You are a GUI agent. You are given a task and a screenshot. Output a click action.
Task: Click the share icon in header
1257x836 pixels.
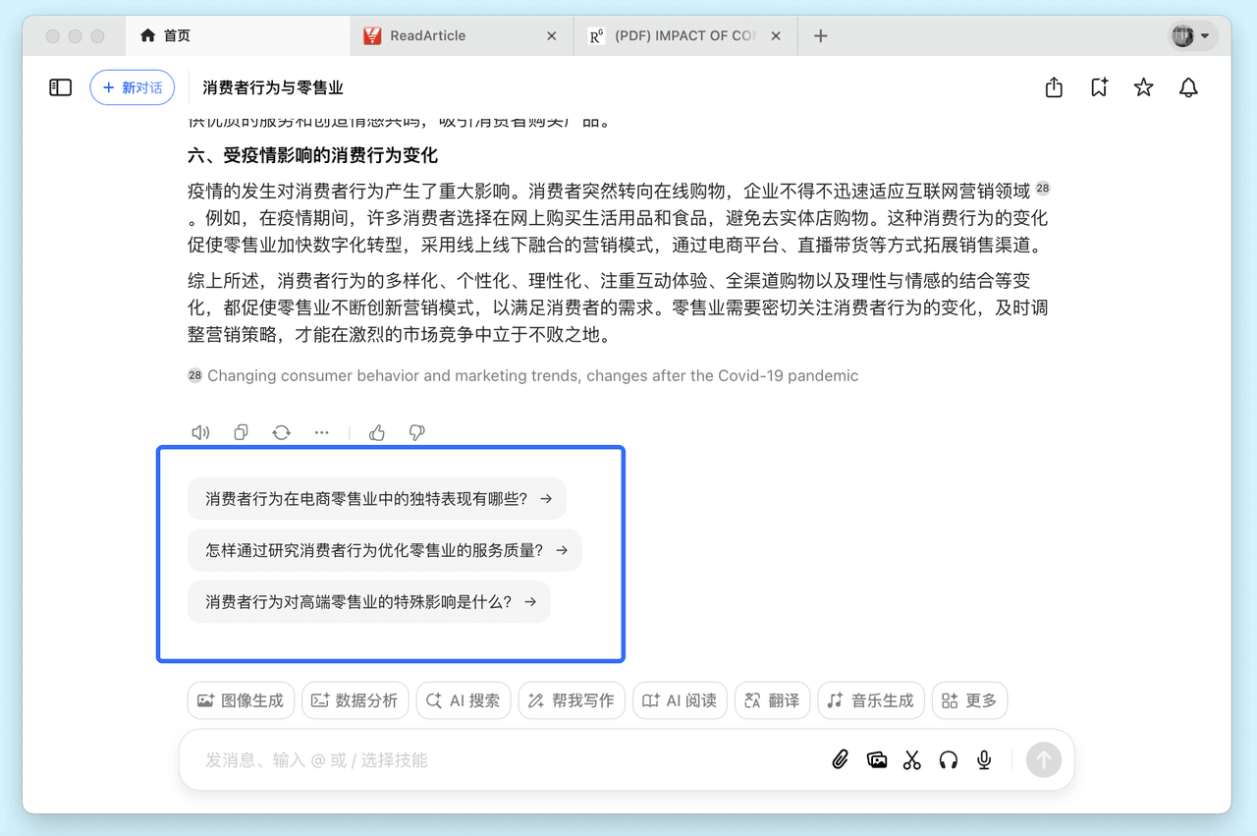(x=1054, y=87)
